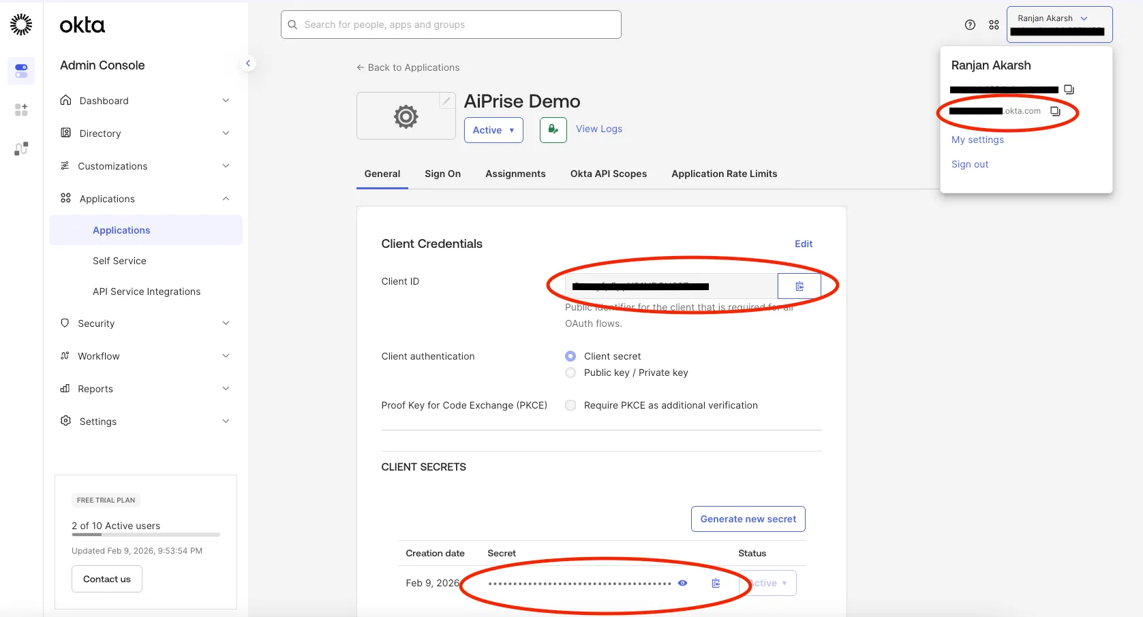Click the masked client secret dots
The image size is (1143, 617).
[x=580, y=584]
